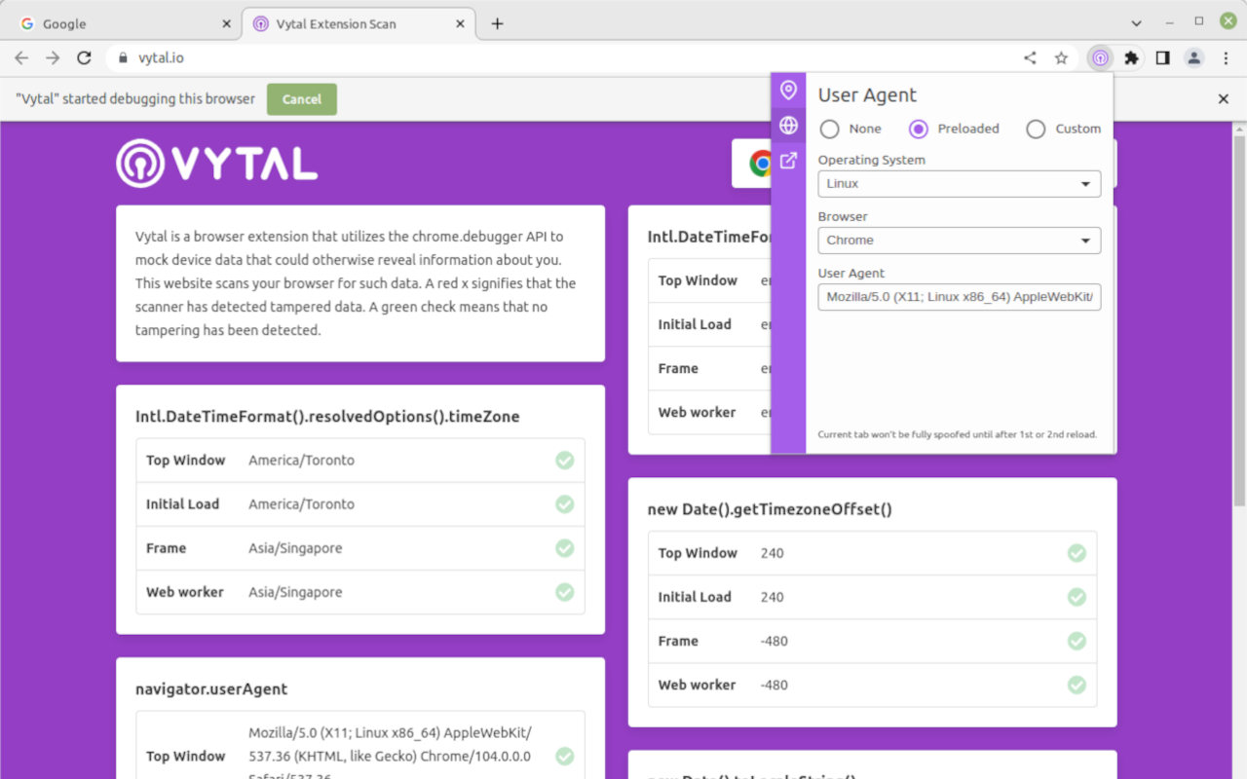Click the share page icon in address bar
The image size is (1247, 779).
1030,58
